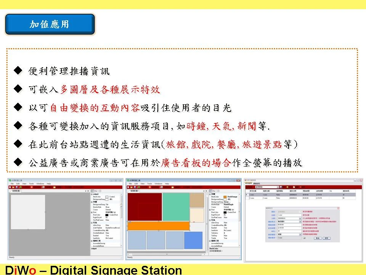Click DarkOrange BackColor swatch in middle properties

225,197
